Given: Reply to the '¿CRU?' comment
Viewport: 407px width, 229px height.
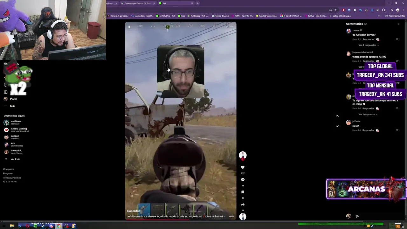Looking at the screenshot, I should point(369,61).
